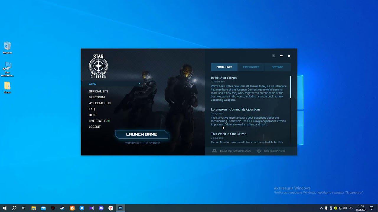
Task: Open the orange app icon in taskbar
Action: coord(72,208)
